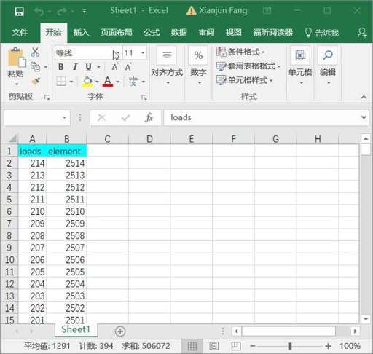This screenshot has width=373, height=354.
Task: Click the zoom slider handle
Action: [x=290, y=346]
